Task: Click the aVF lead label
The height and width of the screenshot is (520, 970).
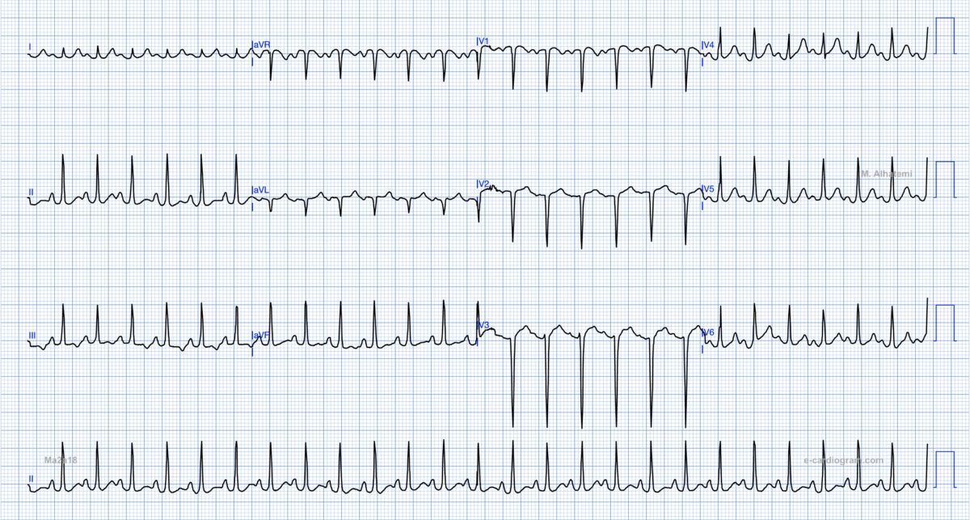Action: 261,335
